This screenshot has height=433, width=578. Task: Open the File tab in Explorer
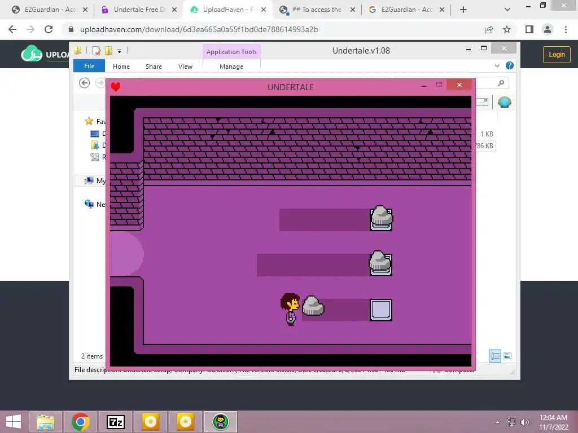pyautogui.click(x=89, y=66)
